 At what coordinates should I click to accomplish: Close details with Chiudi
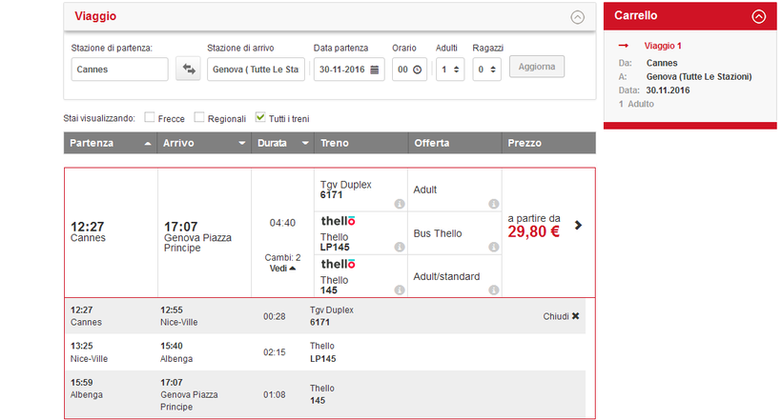[x=562, y=316]
